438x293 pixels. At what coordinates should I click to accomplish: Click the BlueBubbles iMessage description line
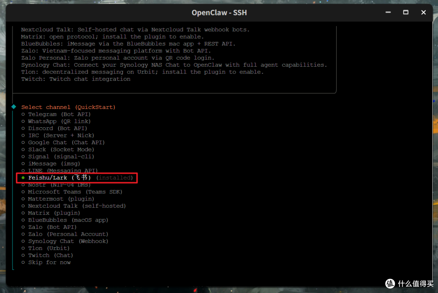point(129,43)
